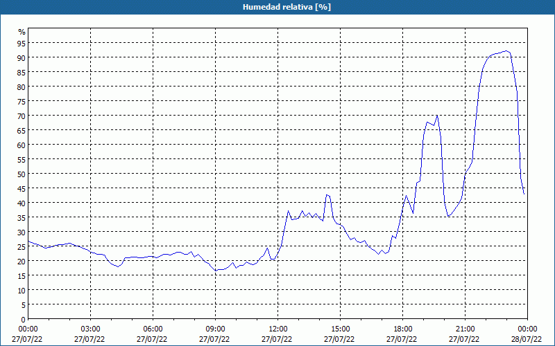The image size is (555, 346).
Task: Click the '00:00' label above 28/07/22
Action: 527,329
